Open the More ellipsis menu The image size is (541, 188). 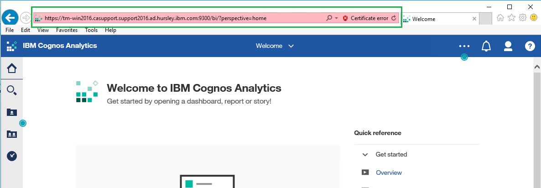tap(464, 46)
